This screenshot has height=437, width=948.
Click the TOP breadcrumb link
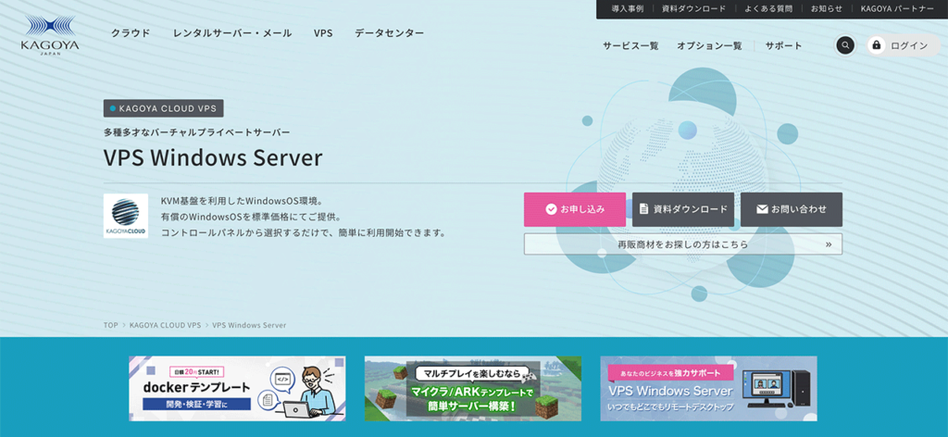tap(111, 325)
